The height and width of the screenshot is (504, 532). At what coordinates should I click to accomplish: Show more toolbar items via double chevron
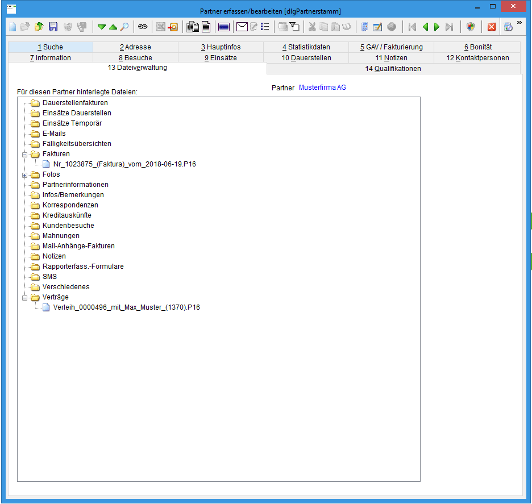coord(519,23)
